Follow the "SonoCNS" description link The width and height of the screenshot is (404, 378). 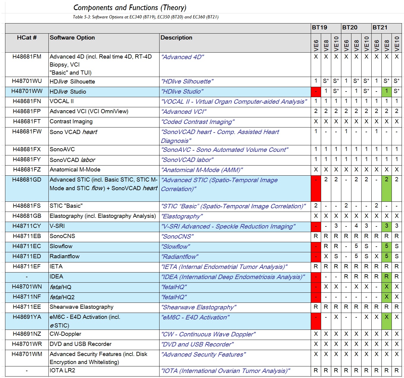177,237
